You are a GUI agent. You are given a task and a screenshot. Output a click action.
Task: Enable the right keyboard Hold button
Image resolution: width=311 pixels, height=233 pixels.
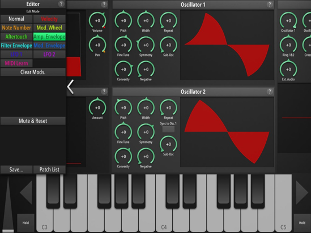pyautogui.click(x=302, y=223)
